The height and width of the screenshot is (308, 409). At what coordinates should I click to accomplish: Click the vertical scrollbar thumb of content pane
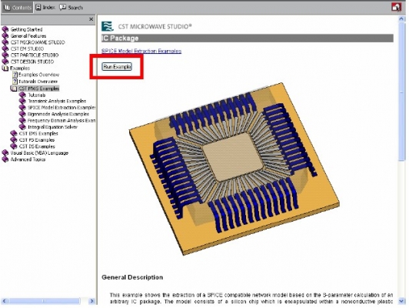[x=401, y=92]
